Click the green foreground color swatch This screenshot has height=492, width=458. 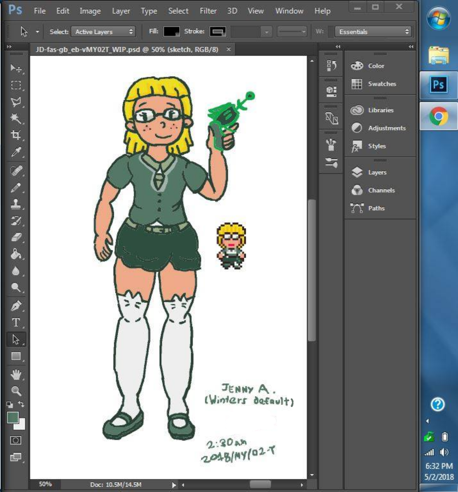click(x=13, y=417)
